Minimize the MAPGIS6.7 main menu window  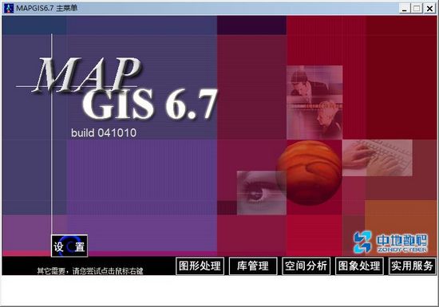tap(405, 9)
